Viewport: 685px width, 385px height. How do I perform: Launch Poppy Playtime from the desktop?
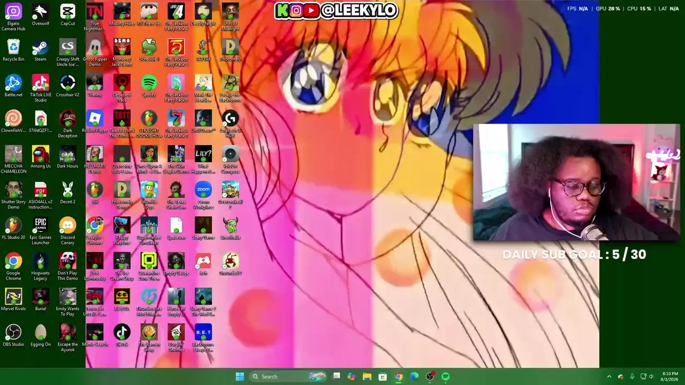[x=121, y=232]
